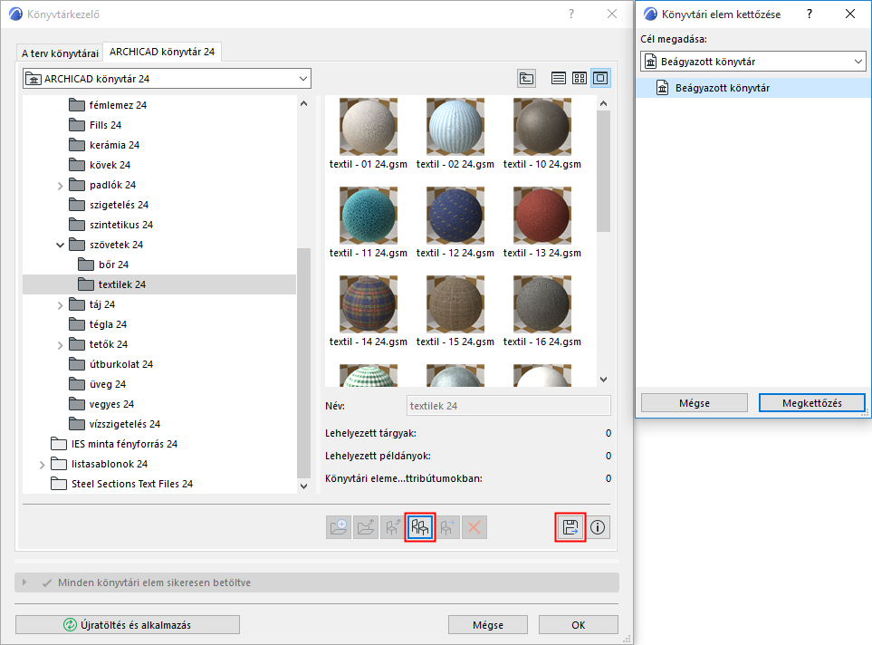The width and height of the screenshot is (872, 645).
Task: Select the Beágyazott könyvtár library icon row
Action: point(753,88)
